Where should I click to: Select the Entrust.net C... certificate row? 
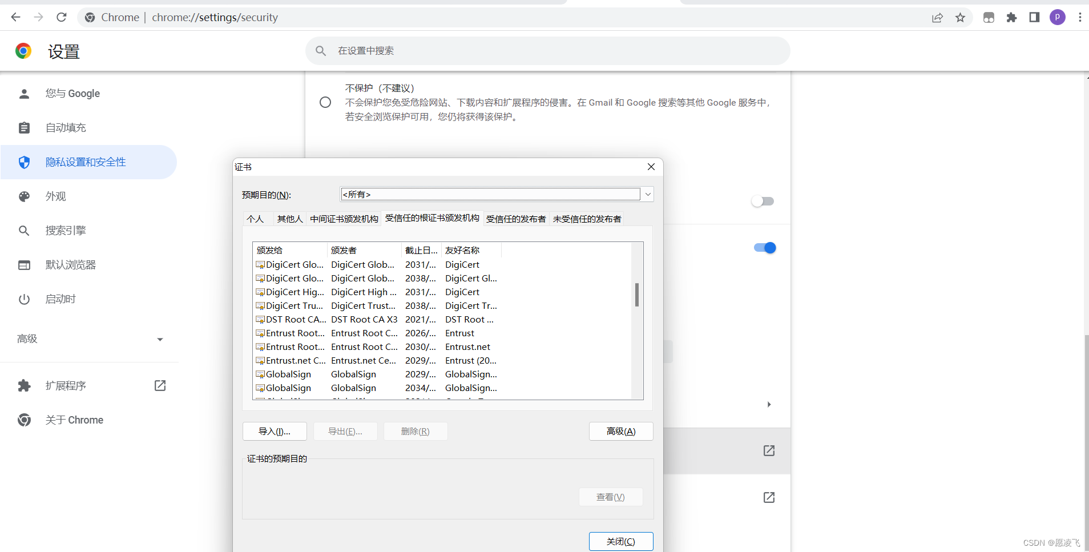[378, 361]
